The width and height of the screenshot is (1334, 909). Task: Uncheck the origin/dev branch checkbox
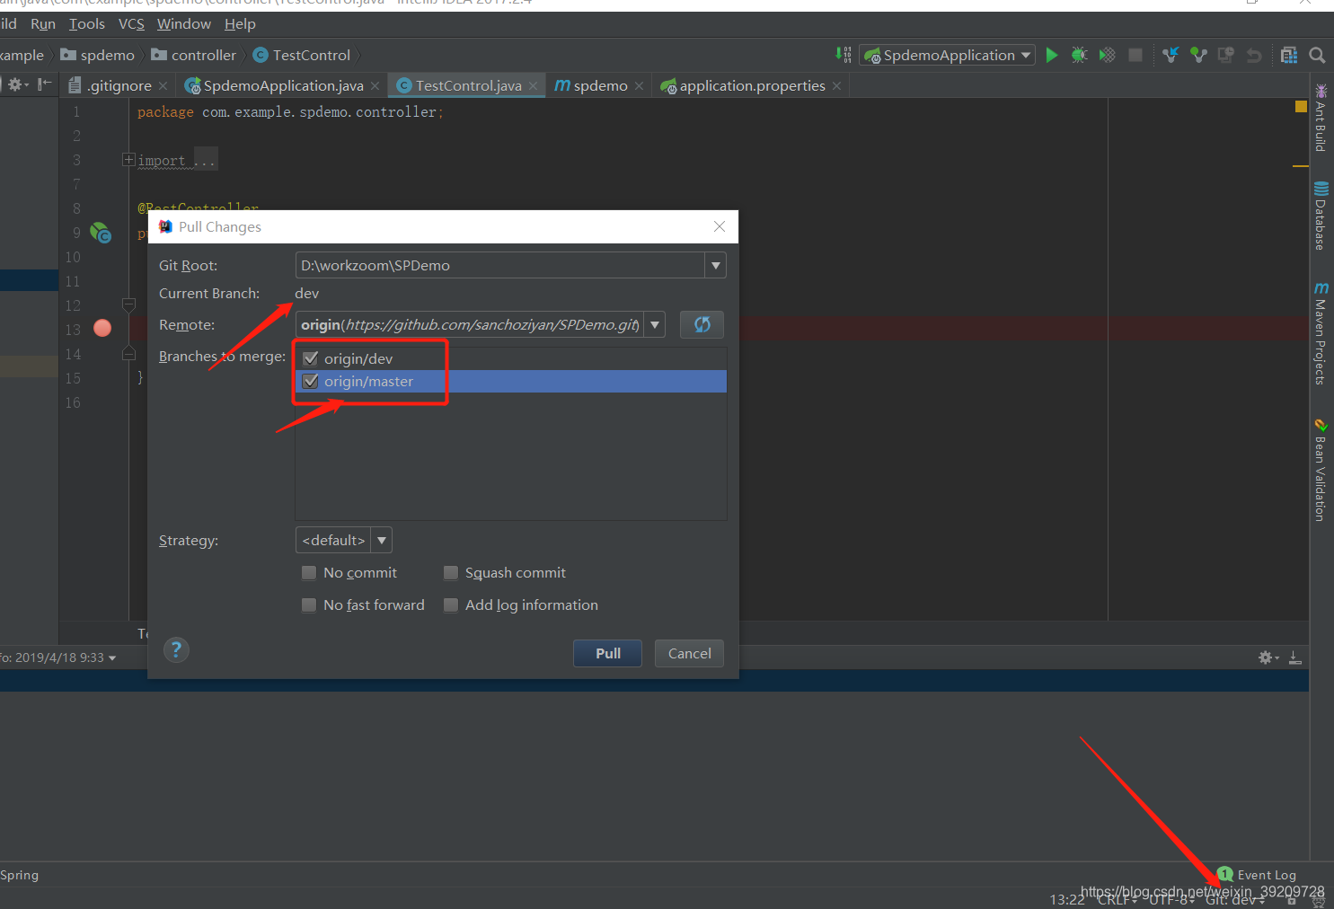click(x=311, y=358)
